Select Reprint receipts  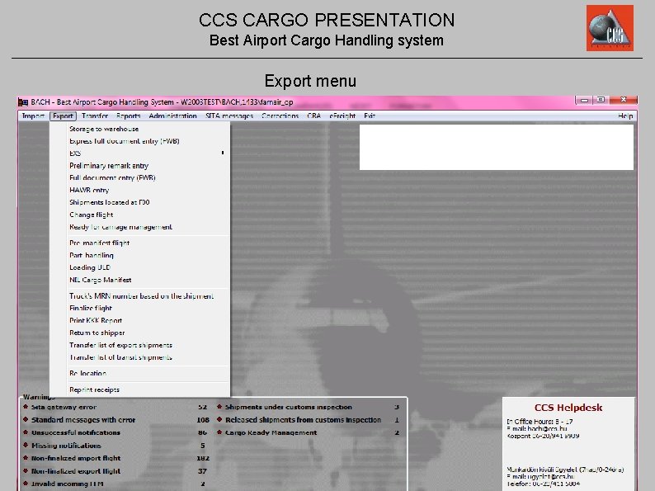pos(140,389)
